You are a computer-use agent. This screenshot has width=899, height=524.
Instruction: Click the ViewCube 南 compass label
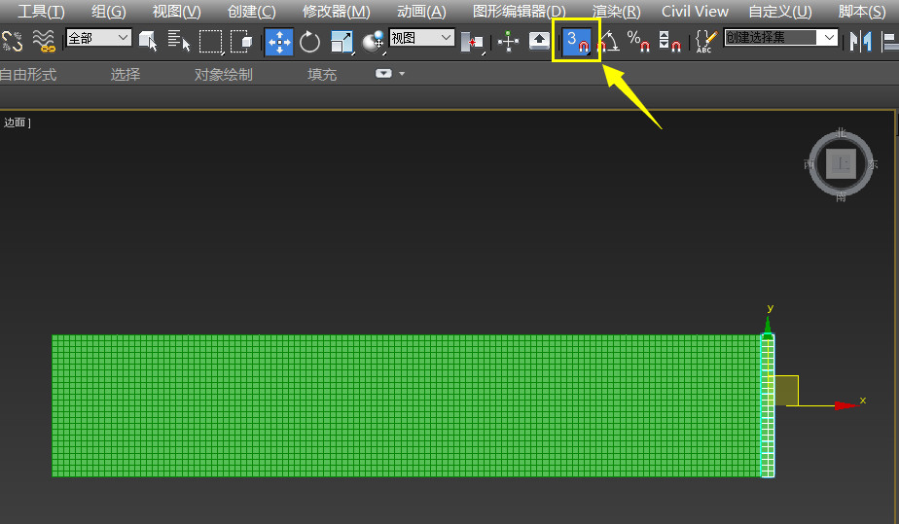point(841,197)
